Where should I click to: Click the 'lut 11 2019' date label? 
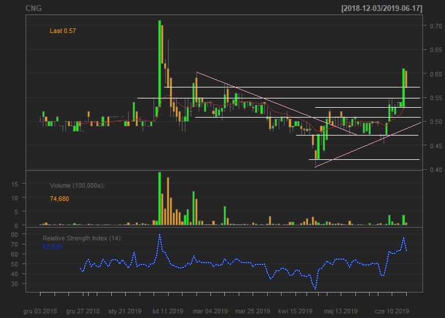click(x=167, y=311)
